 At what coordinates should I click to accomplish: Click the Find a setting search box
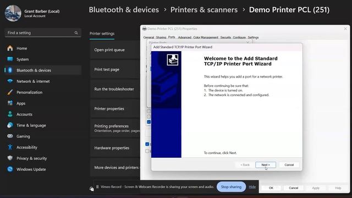pyautogui.click(x=43, y=33)
